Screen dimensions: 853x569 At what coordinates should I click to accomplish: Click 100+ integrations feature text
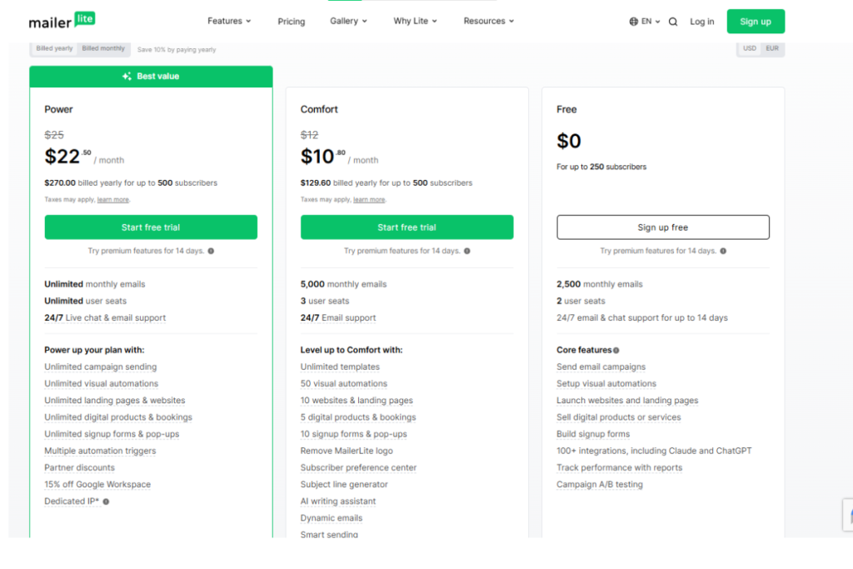pyautogui.click(x=654, y=452)
